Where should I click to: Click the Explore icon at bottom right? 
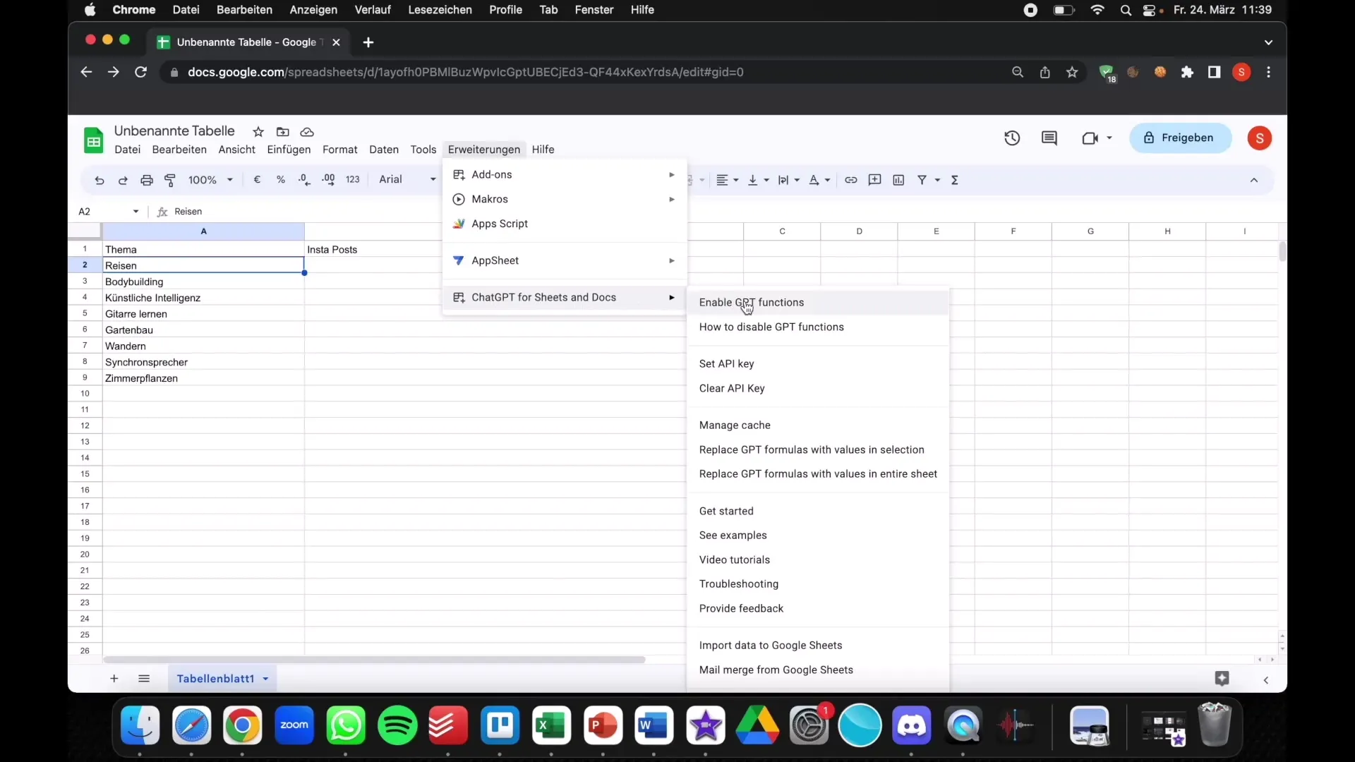[x=1222, y=679]
